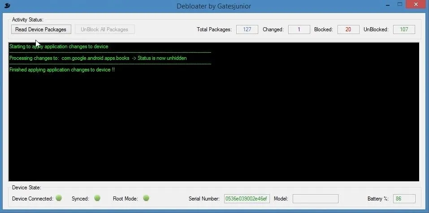Click the Synced green indicator light
This screenshot has height=213, width=429.
pos(97,198)
